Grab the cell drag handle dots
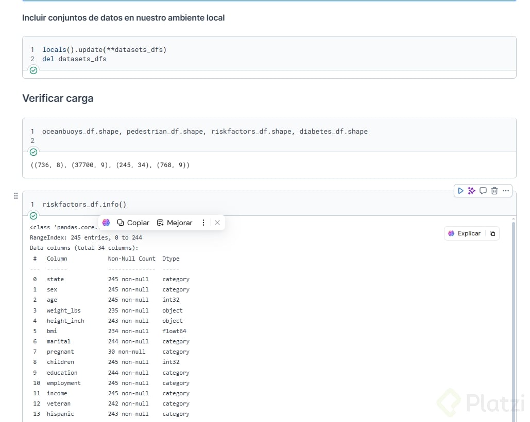Screen dimensions: 530x422 (x=15, y=196)
